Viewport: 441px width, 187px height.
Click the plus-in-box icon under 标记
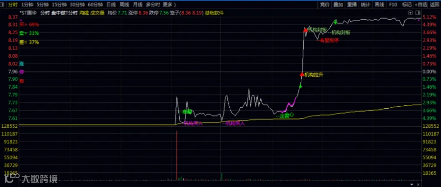pyautogui.click(x=410, y=13)
